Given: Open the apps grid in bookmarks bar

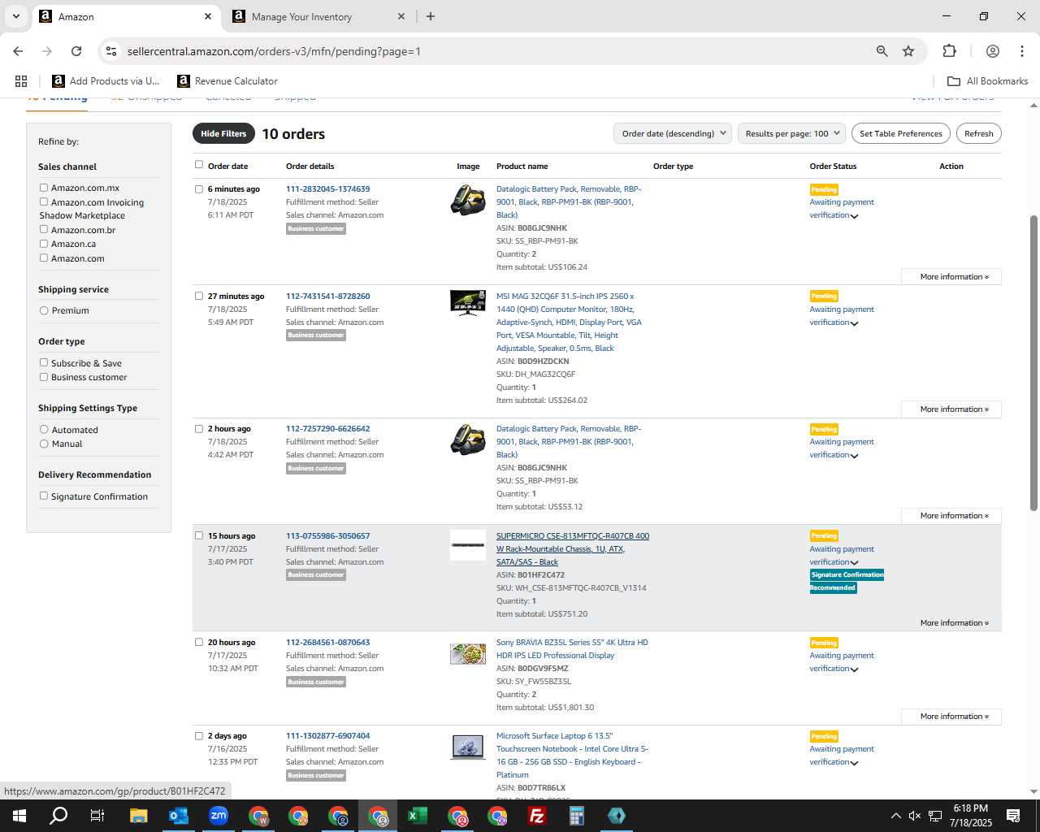Looking at the screenshot, I should 21,81.
